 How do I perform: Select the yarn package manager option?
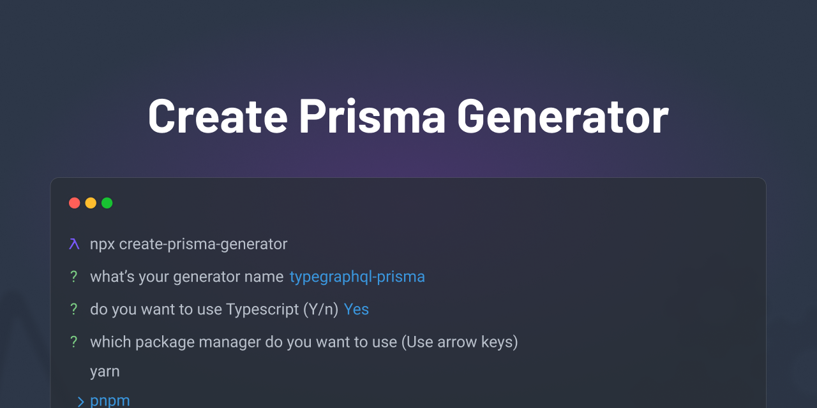click(105, 372)
